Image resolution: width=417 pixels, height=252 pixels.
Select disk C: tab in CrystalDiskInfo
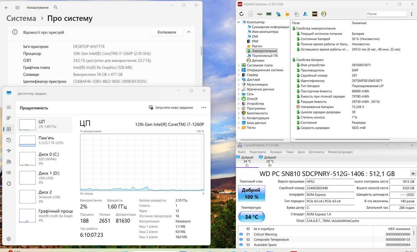[x=247, y=161]
